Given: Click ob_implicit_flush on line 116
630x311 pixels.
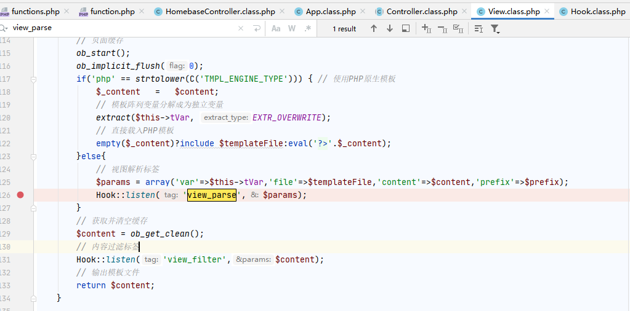Looking at the screenshot, I should tap(118, 66).
